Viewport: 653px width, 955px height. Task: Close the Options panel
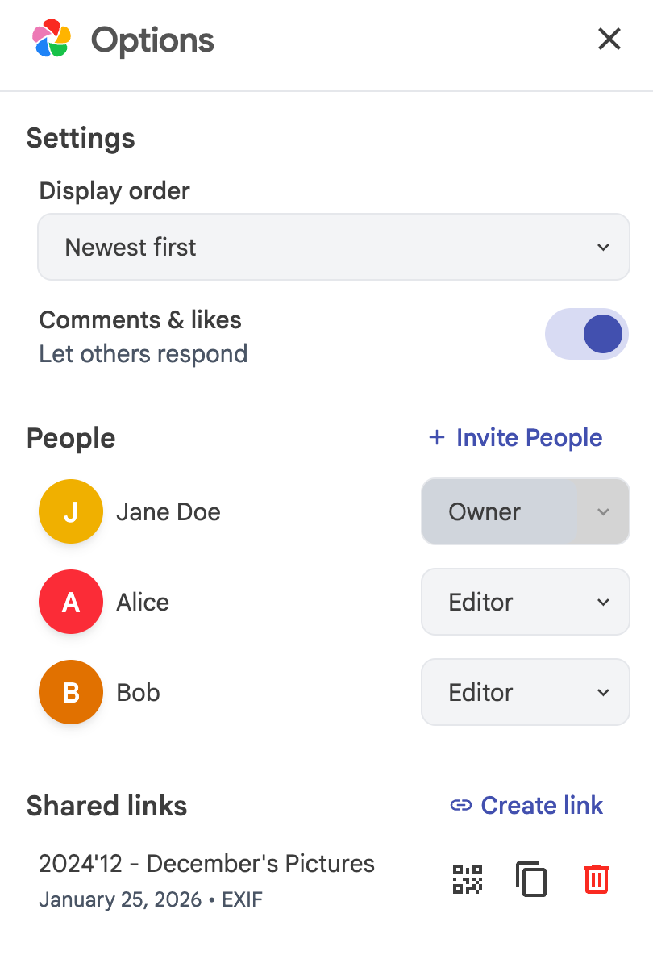pos(609,39)
